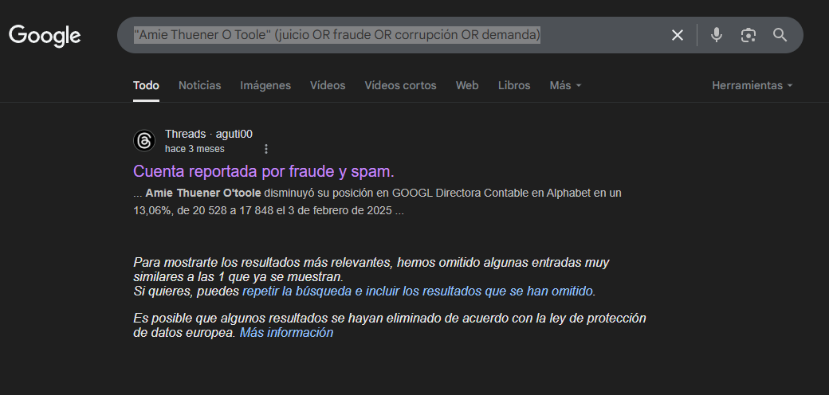Submit search with the magnifying glass icon

click(780, 35)
